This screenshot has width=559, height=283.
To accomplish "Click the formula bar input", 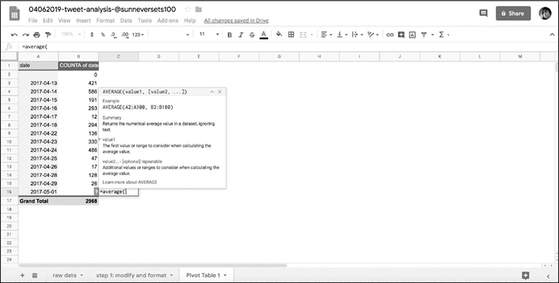I will point(248,46).
